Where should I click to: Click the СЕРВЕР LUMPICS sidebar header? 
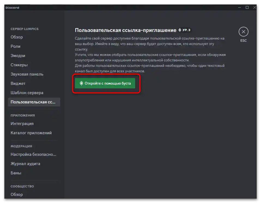(25, 29)
